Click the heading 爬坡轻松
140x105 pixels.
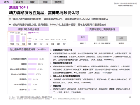point(57,86)
